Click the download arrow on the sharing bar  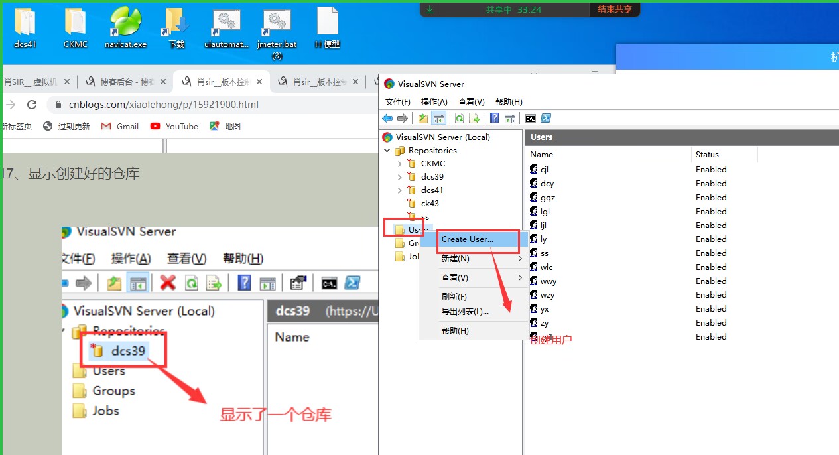pyautogui.click(x=430, y=9)
